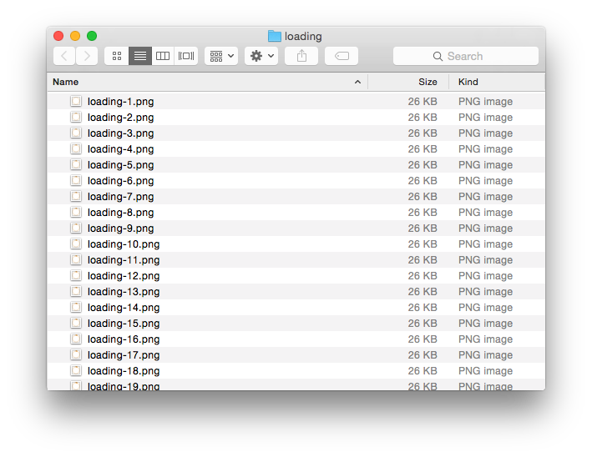This screenshot has height=457, width=592.
Task: Click the magnifying glass search icon
Action: click(x=438, y=57)
